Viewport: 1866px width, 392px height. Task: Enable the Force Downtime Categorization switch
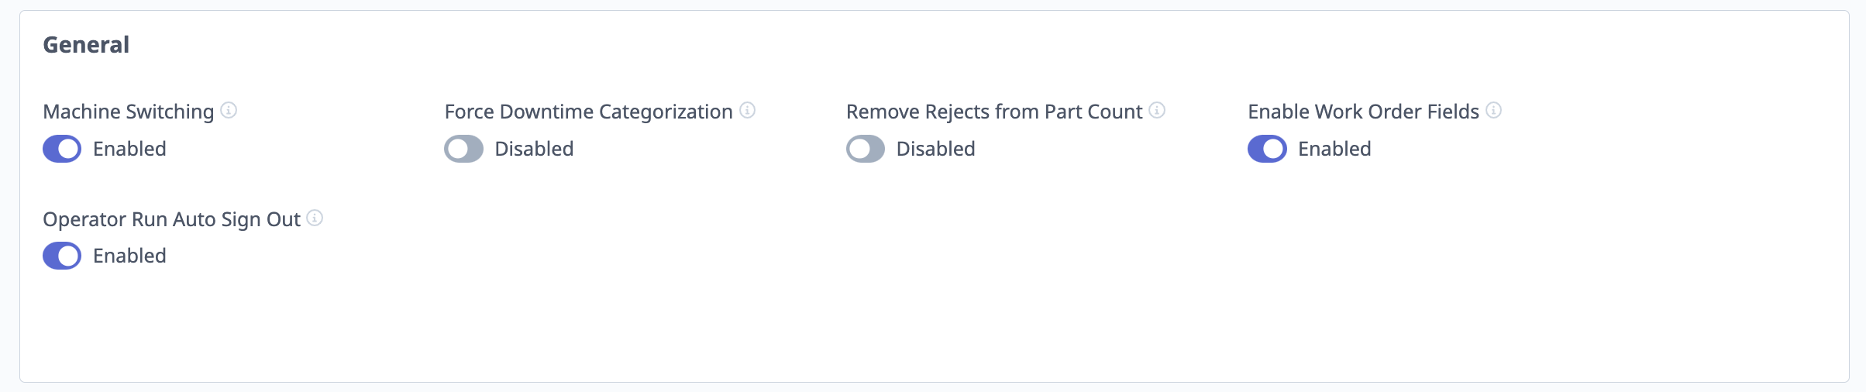463,149
